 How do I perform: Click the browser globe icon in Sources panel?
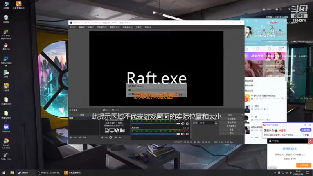(117, 130)
